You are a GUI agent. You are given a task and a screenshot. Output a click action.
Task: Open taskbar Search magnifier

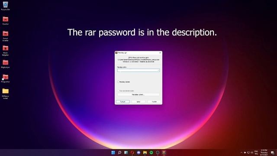tap(119, 153)
